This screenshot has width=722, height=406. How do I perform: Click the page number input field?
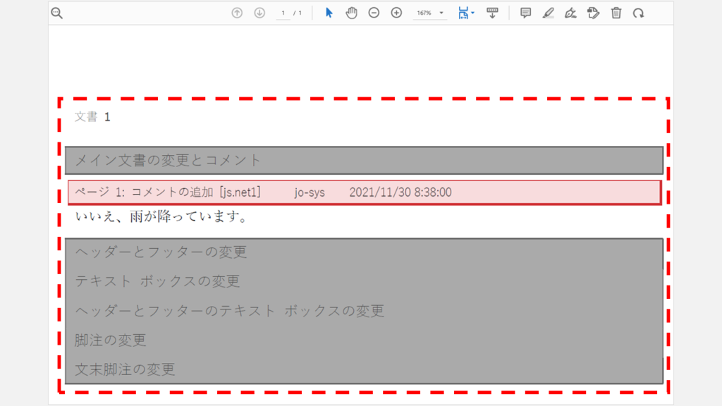[x=283, y=13]
